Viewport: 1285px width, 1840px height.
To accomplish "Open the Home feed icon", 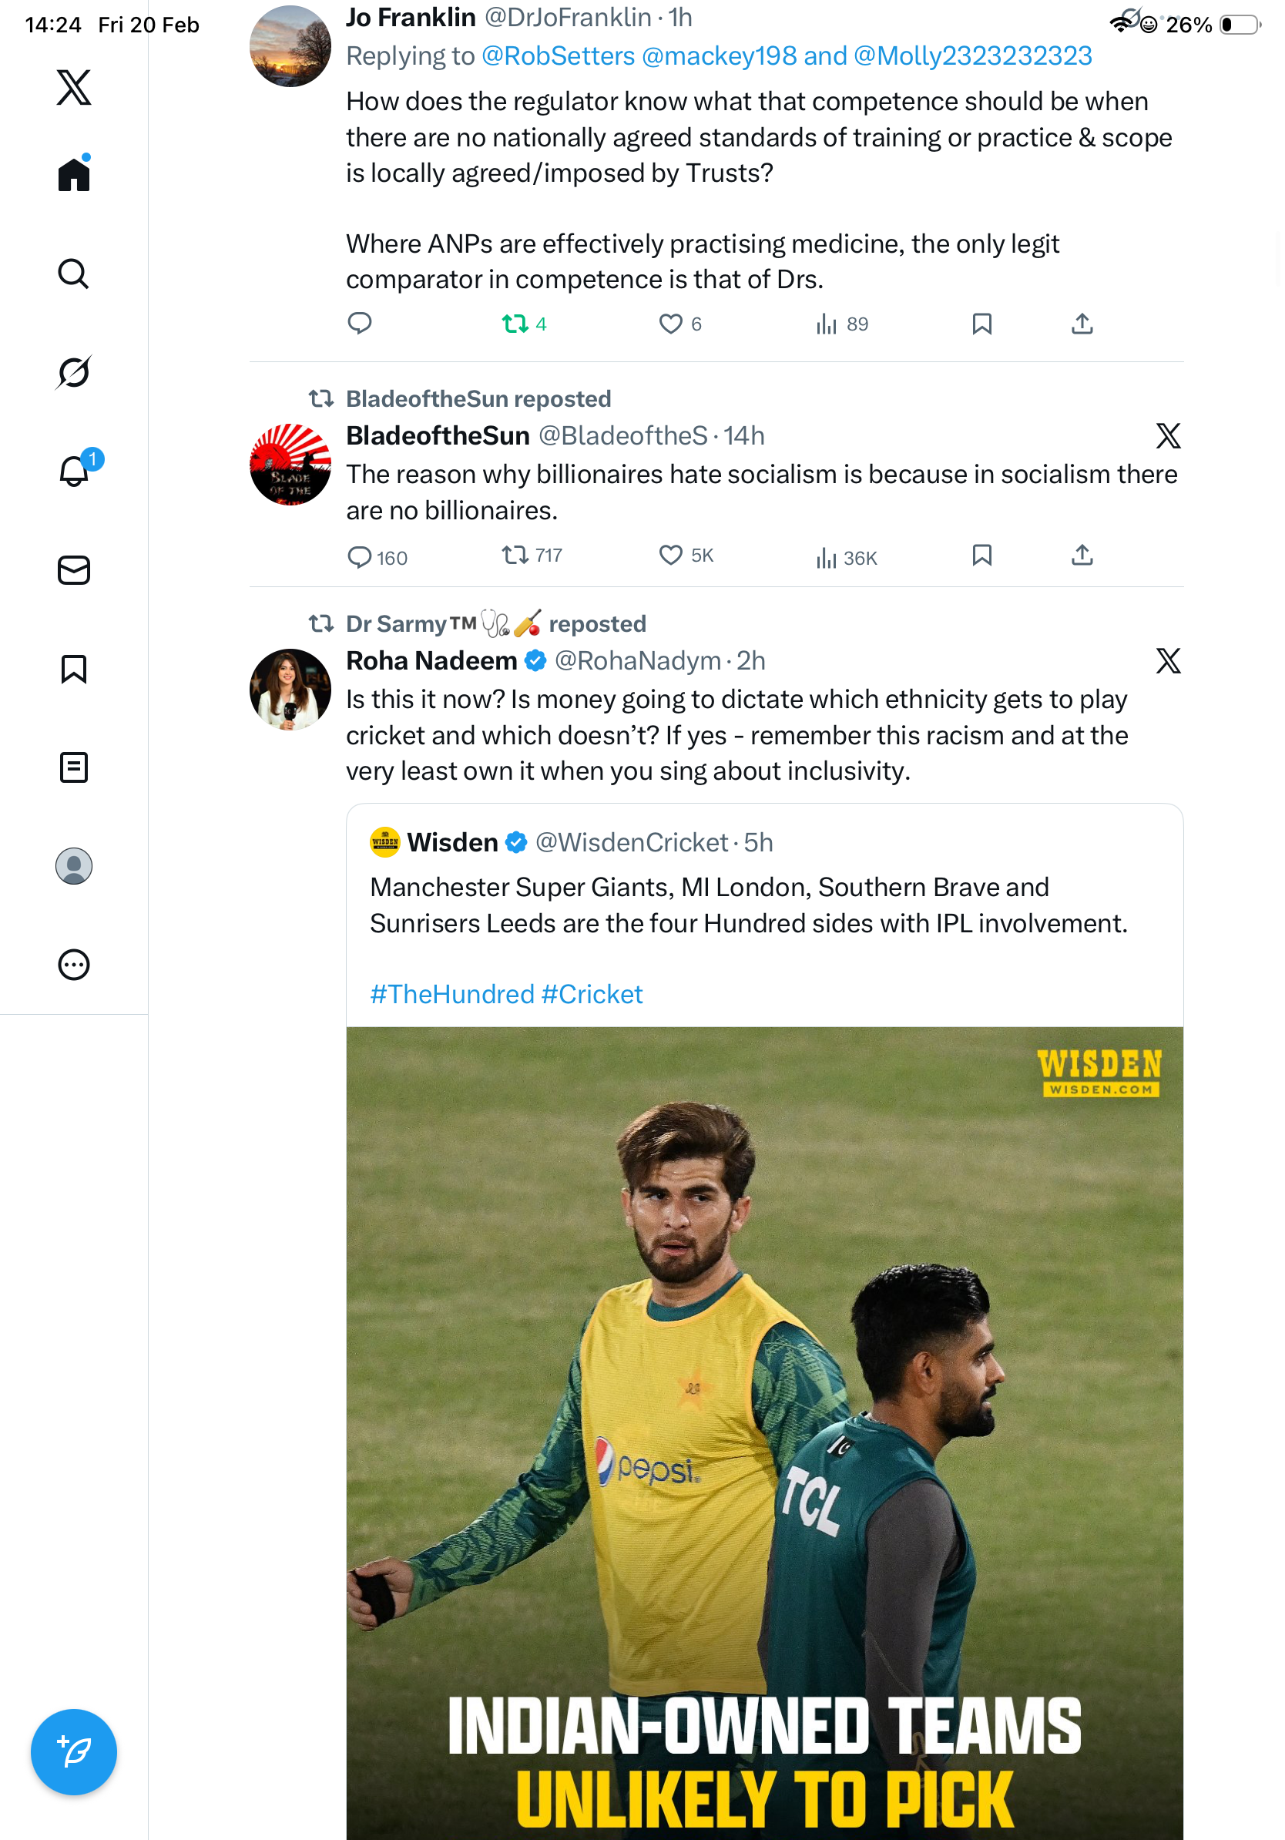I will 74,175.
